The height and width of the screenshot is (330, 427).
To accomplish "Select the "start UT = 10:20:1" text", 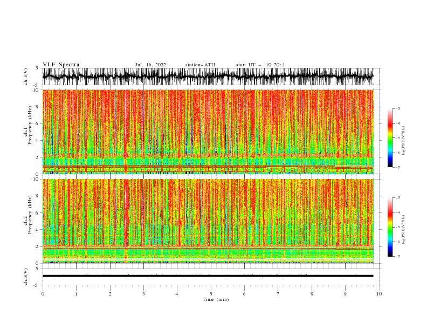I will 260,65.
